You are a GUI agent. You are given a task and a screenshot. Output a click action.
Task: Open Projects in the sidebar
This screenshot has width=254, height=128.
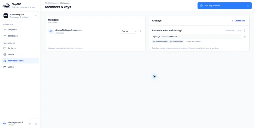(20, 48)
